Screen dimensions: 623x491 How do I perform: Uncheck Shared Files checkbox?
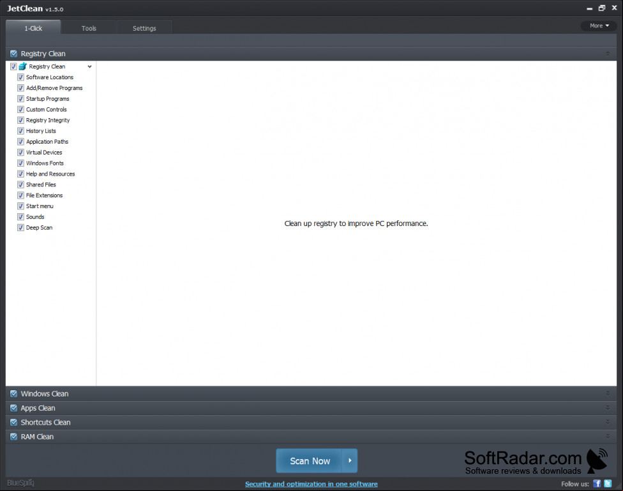click(x=20, y=185)
